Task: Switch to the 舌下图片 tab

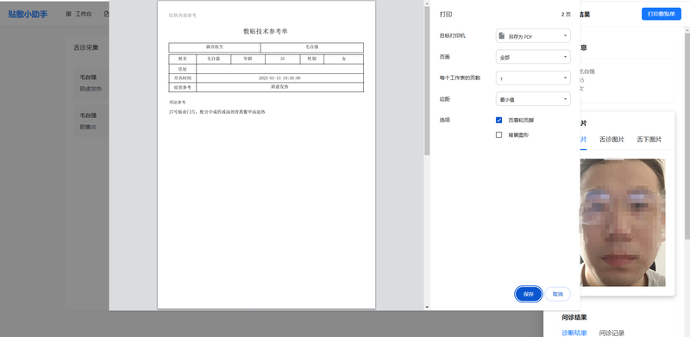Action: point(649,140)
